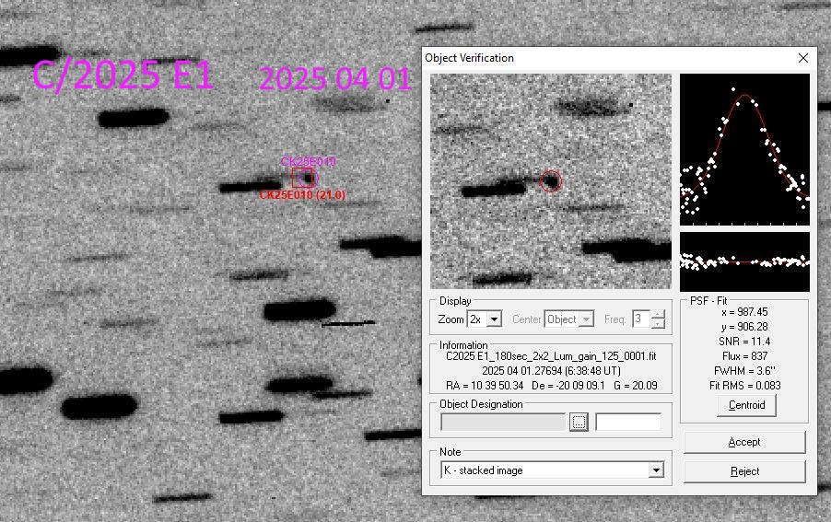Decrease the Freq. value with the down arrow
This screenshot has width=831, height=522.
click(658, 324)
